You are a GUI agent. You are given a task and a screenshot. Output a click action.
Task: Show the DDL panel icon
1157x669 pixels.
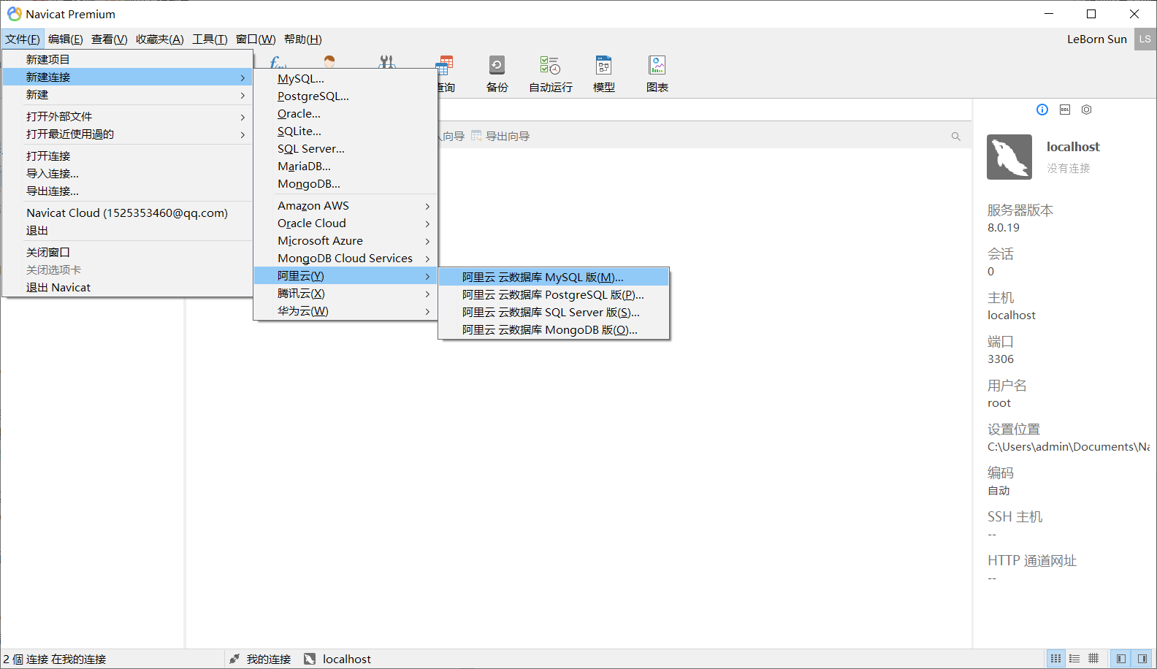coord(1065,110)
